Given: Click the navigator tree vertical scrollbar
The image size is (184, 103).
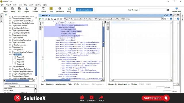Looking at the screenshot, I should pos(36,58).
